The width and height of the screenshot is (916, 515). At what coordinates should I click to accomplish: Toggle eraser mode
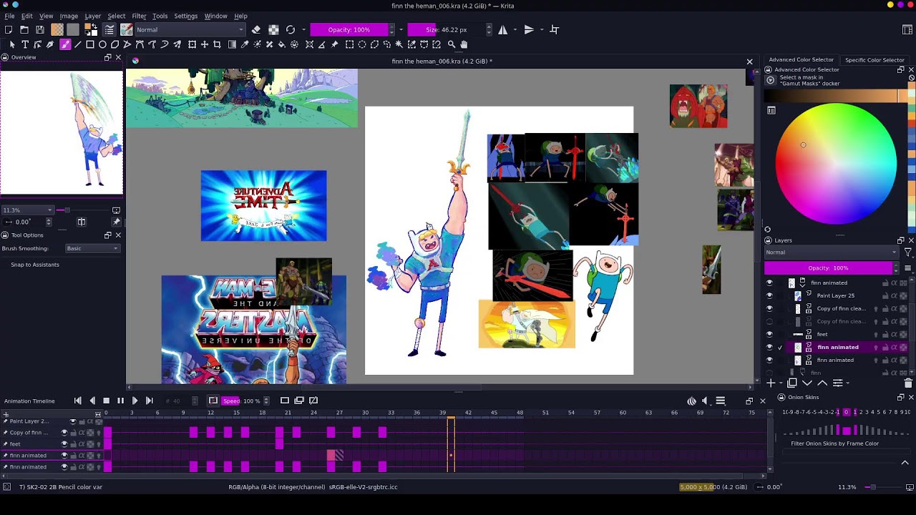point(256,29)
